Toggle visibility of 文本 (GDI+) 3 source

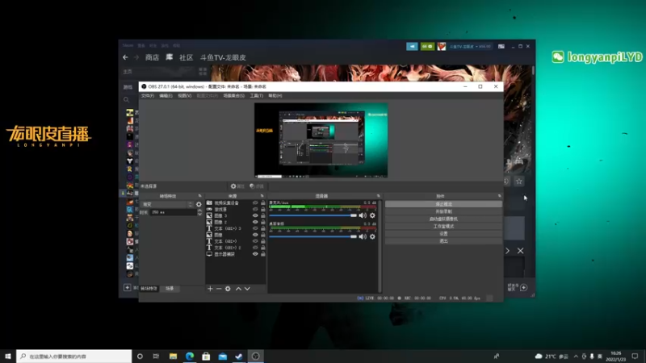(255, 228)
